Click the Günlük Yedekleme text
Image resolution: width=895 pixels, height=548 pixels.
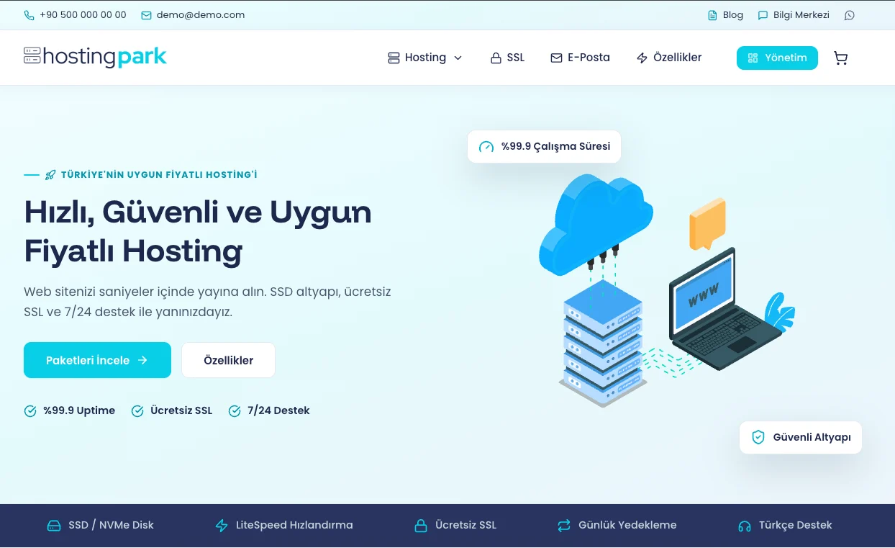(627, 526)
